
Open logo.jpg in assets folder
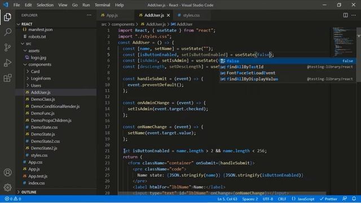point(56,58)
